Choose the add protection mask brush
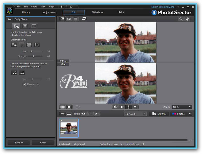Screen dimensions: 202x154 (14, 73)
